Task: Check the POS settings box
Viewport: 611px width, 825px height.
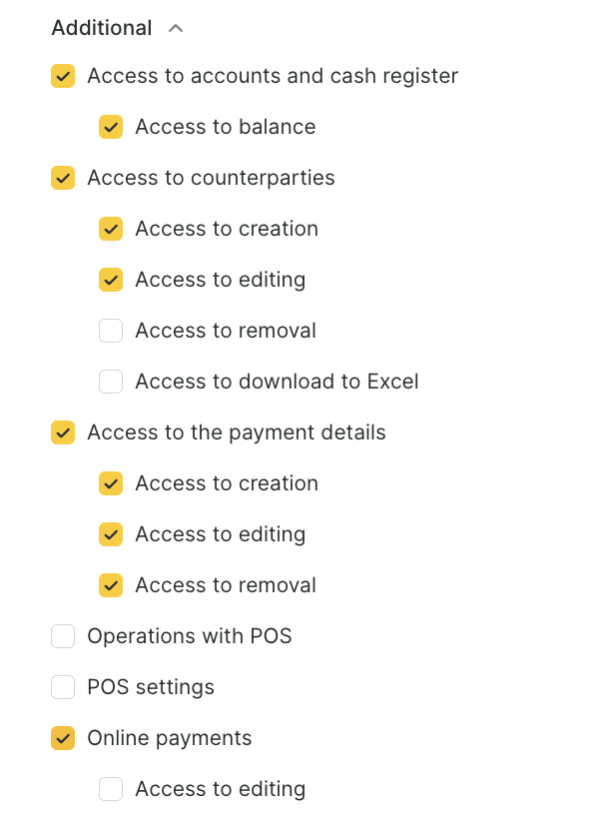Action: (x=63, y=687)
